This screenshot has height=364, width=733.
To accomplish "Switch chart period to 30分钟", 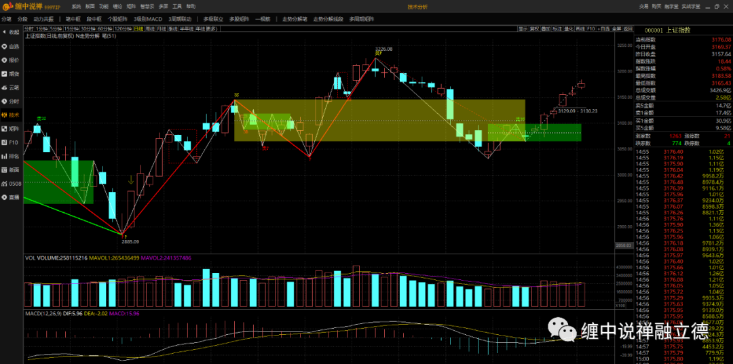I will pyautogui.click(x=88, y=29).
